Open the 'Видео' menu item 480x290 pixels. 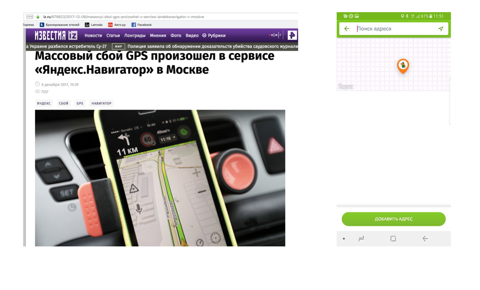click(192, 35)
